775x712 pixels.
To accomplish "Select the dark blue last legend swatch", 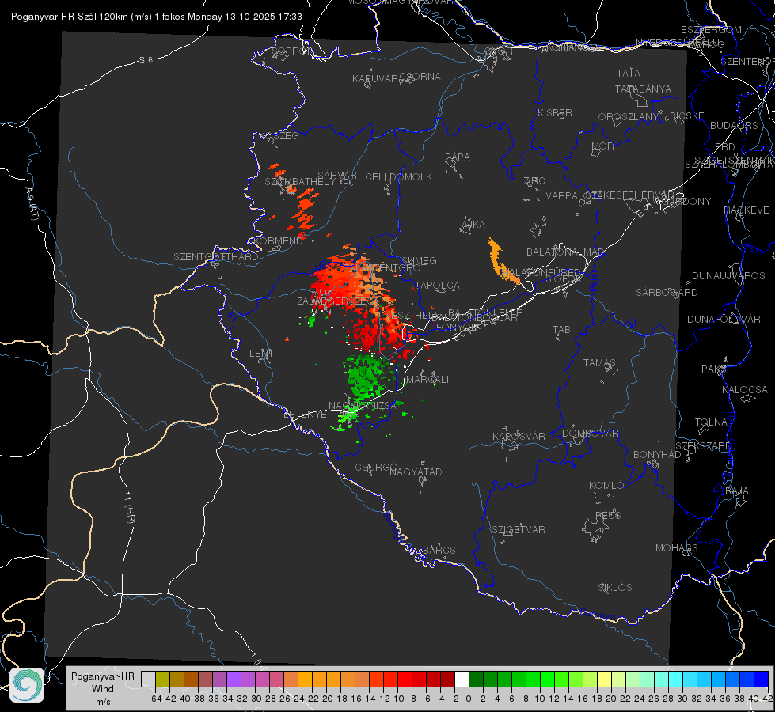I will pyautogui.click(x=762, y=679).
